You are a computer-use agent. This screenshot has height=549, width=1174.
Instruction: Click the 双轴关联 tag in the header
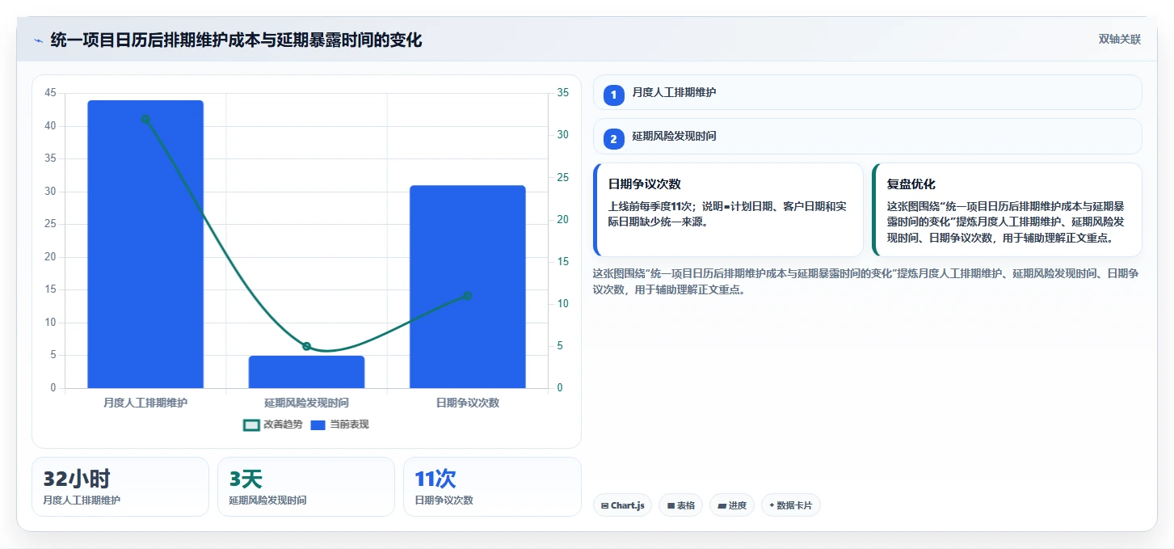(x=1120, y=40)
